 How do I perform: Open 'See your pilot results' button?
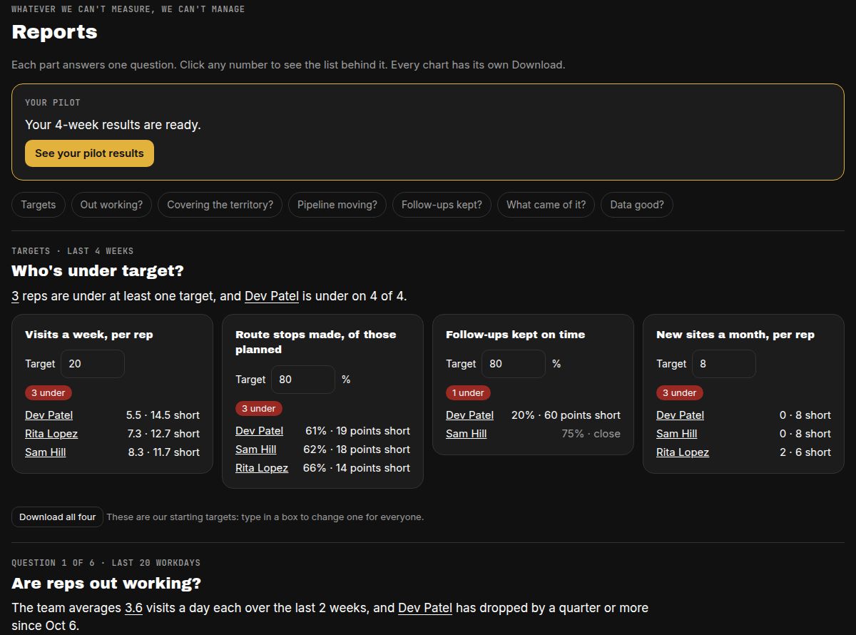[x=89, y=153]
